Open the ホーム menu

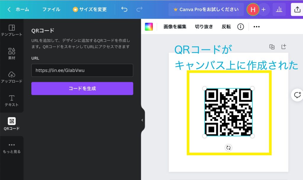pos(22,9)
